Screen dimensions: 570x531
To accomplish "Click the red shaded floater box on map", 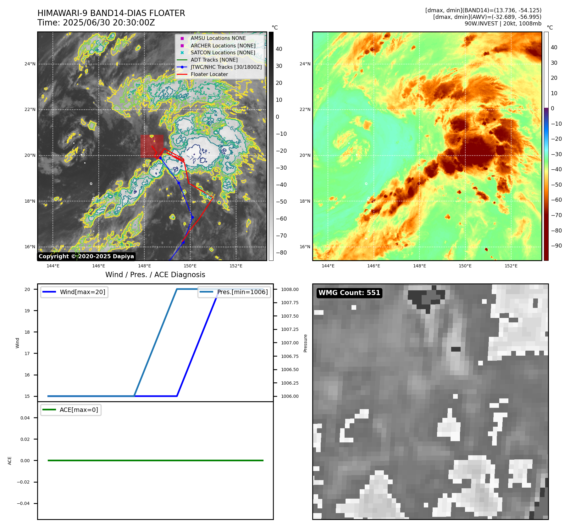I will (152, 146).
